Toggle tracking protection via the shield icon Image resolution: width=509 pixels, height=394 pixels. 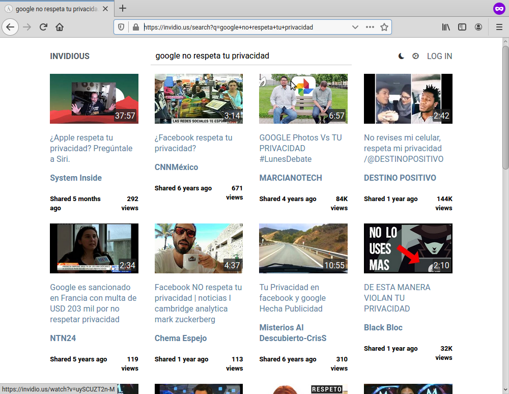(x=121, y=27)
